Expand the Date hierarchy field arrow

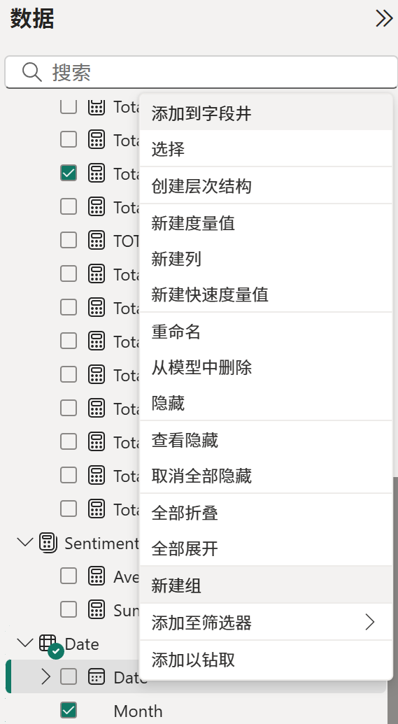[x=45, y=677]
